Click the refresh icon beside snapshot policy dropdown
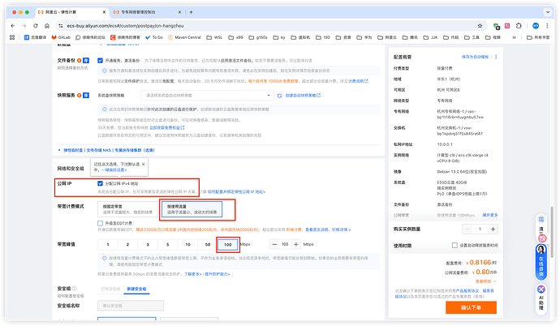 click(x=278, y=96)
